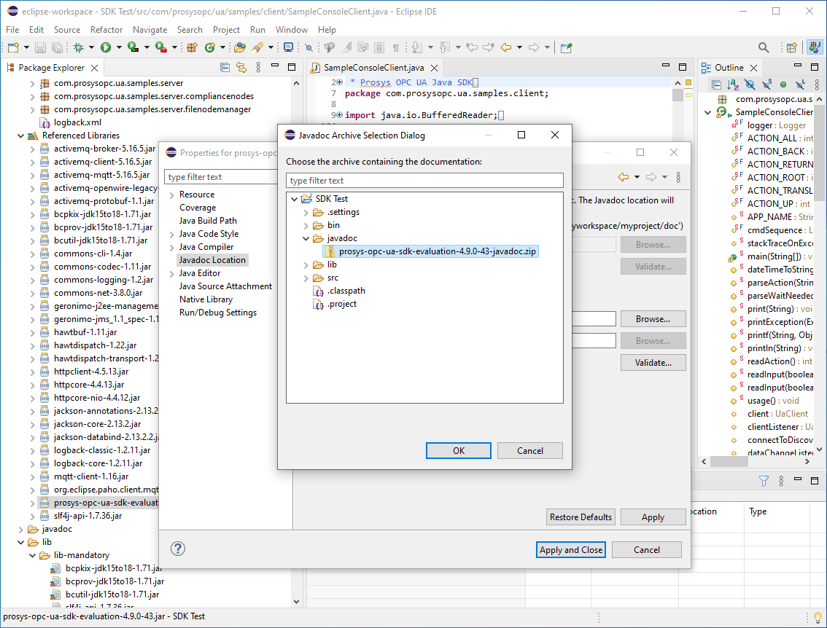This screenshot has height=628, width=827.
Task: Expand the .settings folder in archive tree
Action: pyautogui.click(x=306, y=212)
